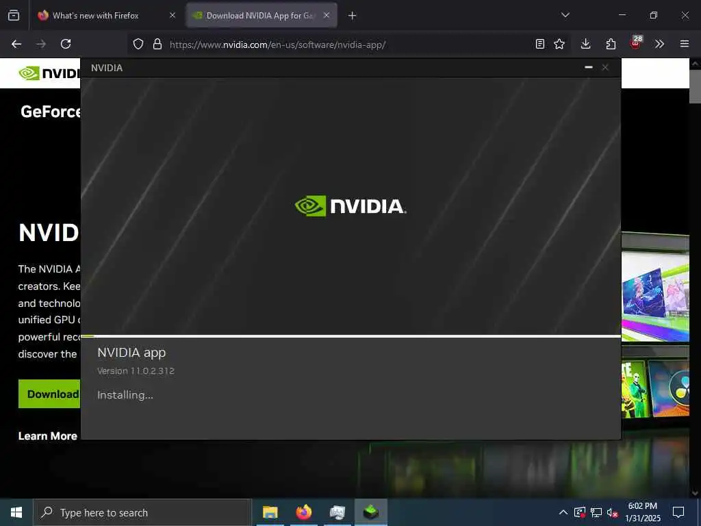Image resolution: width=701 pixels, height=526 pixels.
Task: Open the network tray icon
Action: pyautogui.click(x=596, y=512)
